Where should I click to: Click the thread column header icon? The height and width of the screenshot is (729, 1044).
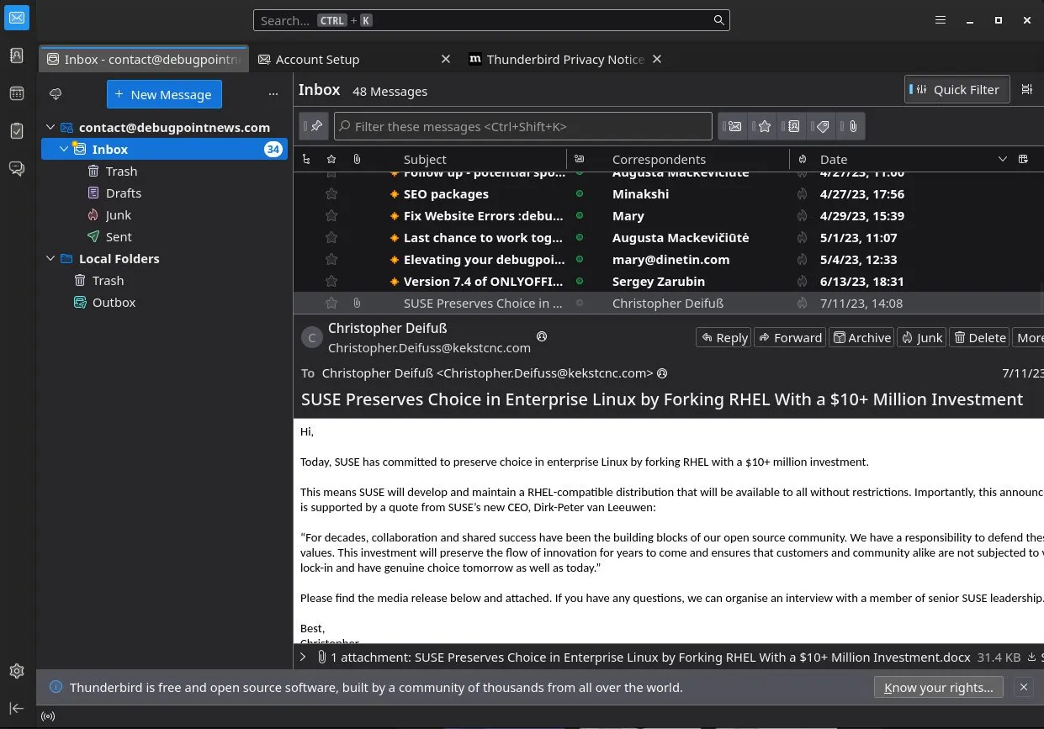(x=306, y=159)
